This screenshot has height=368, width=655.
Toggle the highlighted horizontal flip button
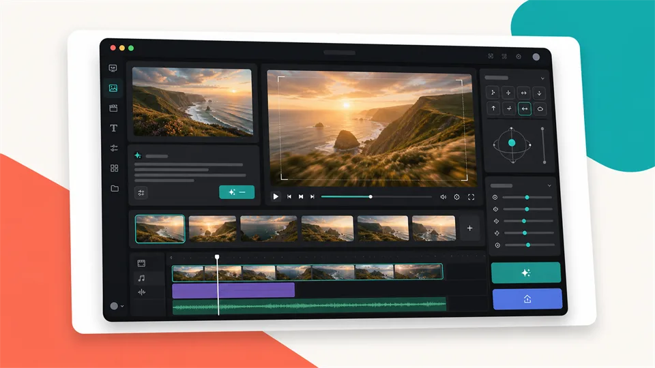click(524, 109)
